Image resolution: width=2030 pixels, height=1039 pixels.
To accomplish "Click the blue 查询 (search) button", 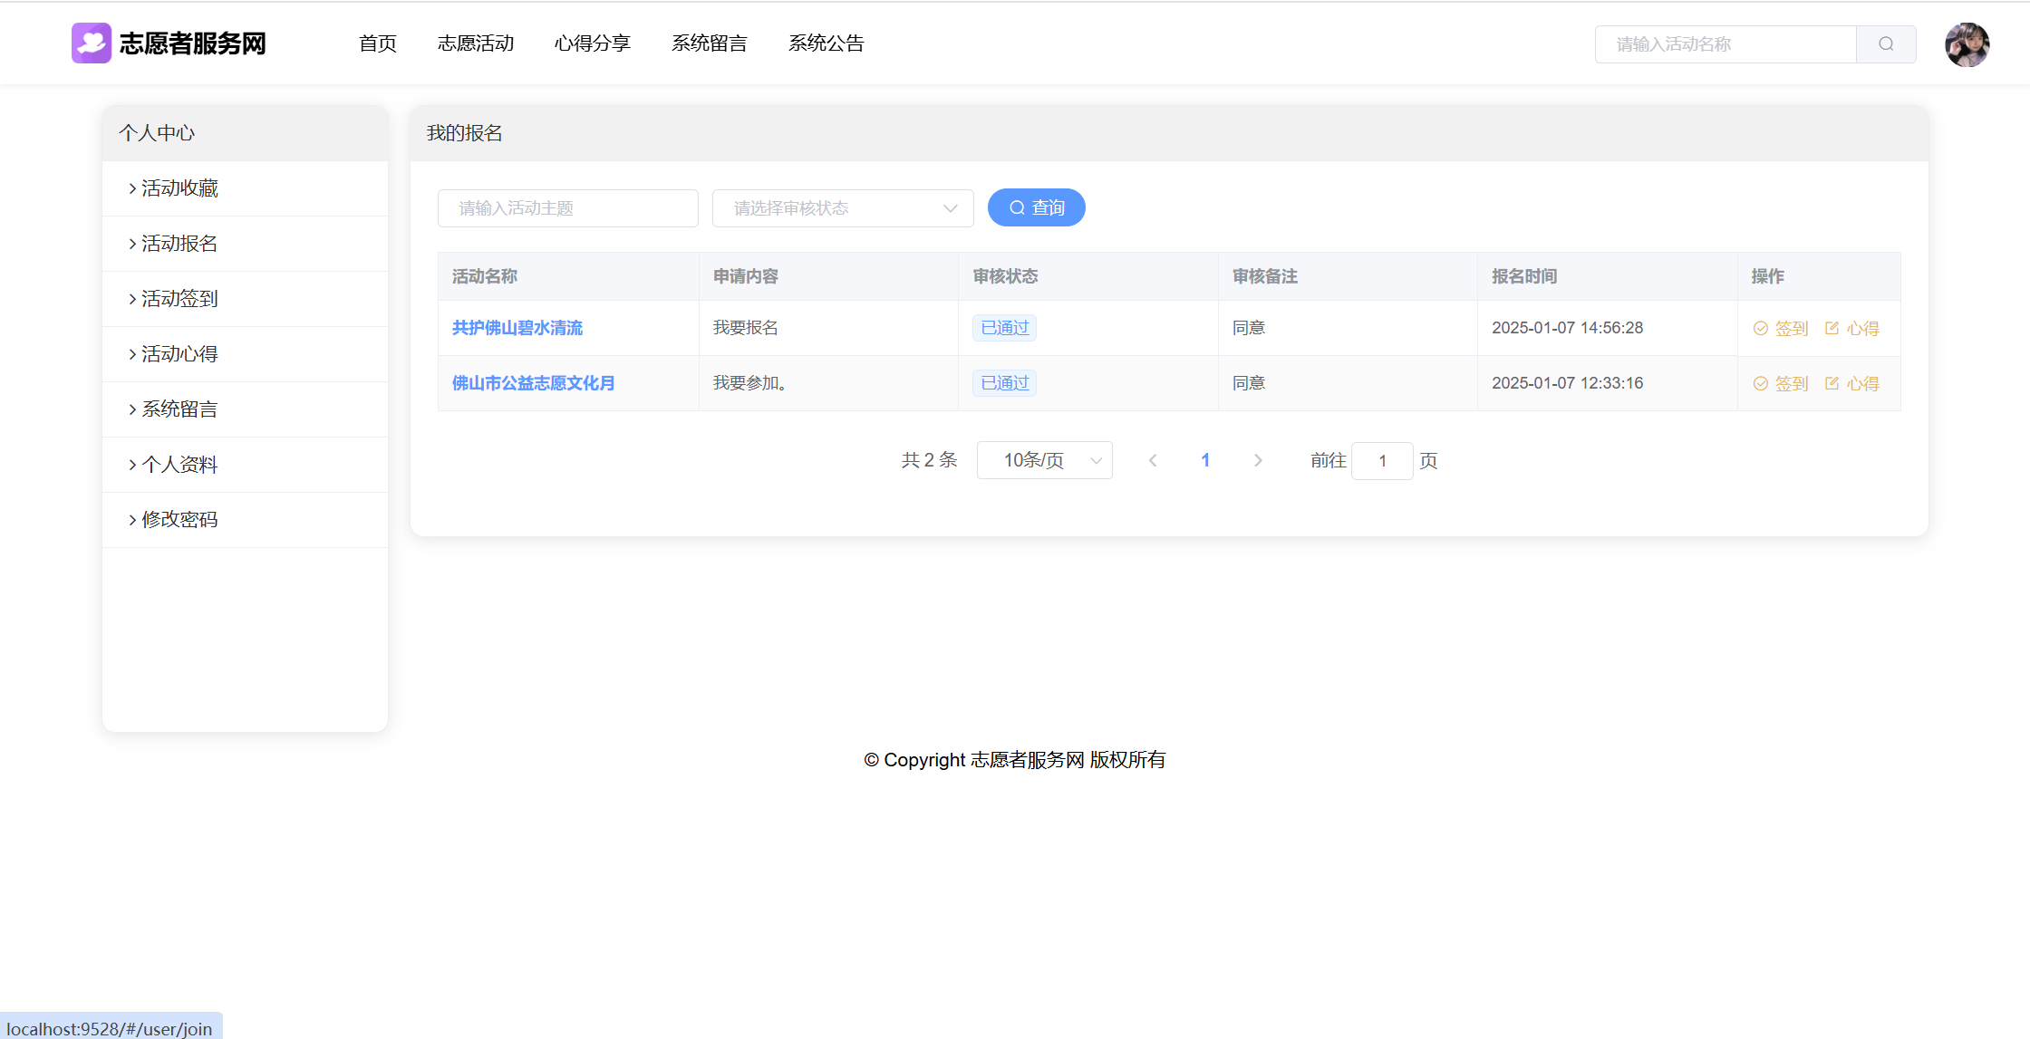I will point(1036,208).
